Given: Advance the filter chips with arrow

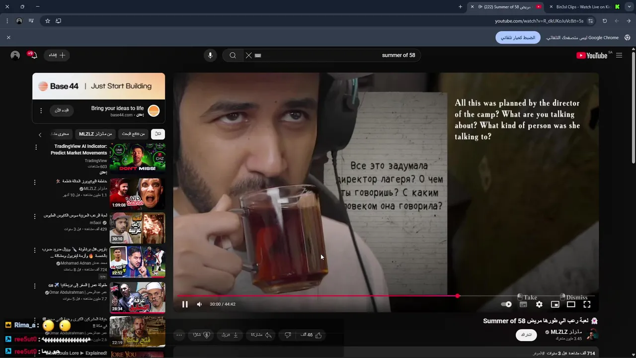Looking at the screenshot, I should [40, 135].
